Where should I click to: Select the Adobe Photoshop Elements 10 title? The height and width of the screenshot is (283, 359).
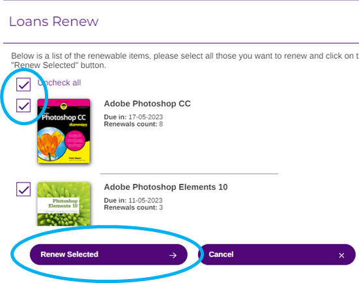[165, 187]
